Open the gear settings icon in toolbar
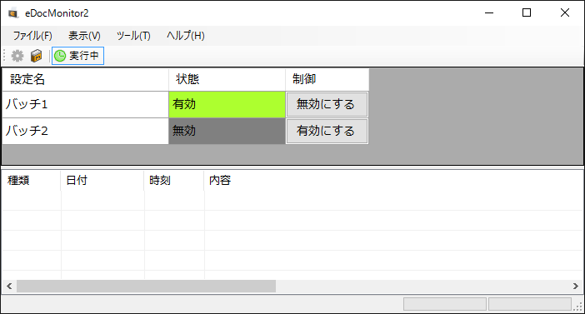The width and height of the screenshot is (585, 314). click(17, 56)
